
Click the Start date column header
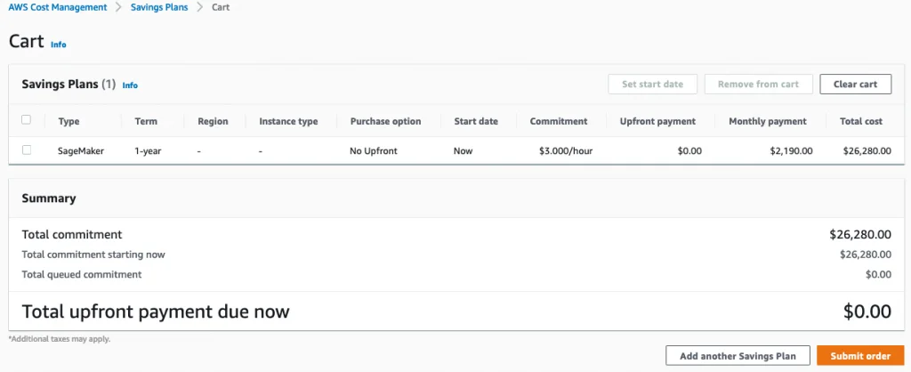click(476, 122)
